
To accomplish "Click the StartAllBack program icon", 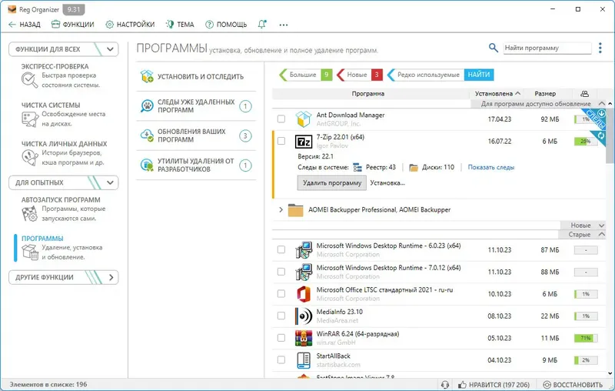I will tap(303, 360).
